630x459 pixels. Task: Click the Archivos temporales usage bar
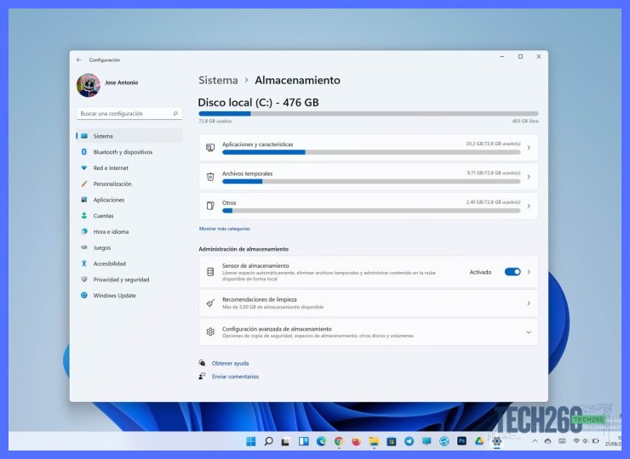371,181
